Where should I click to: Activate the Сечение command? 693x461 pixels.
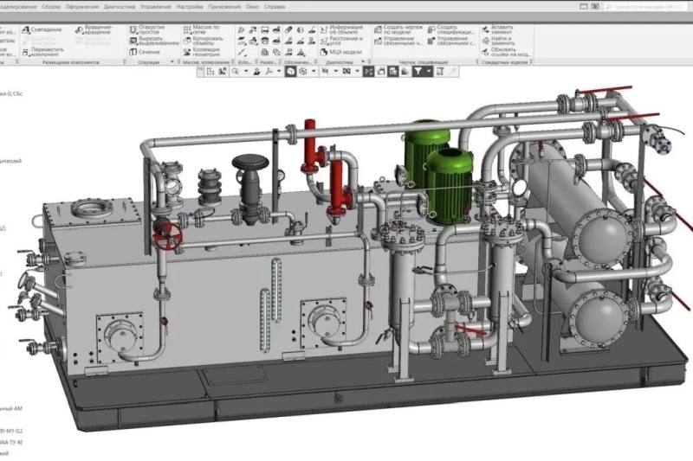tap(145, 52)
